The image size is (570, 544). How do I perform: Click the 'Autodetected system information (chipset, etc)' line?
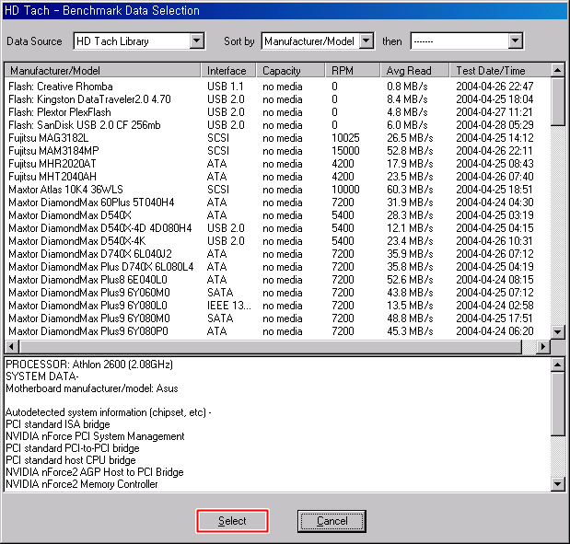[x=109, y=412]
